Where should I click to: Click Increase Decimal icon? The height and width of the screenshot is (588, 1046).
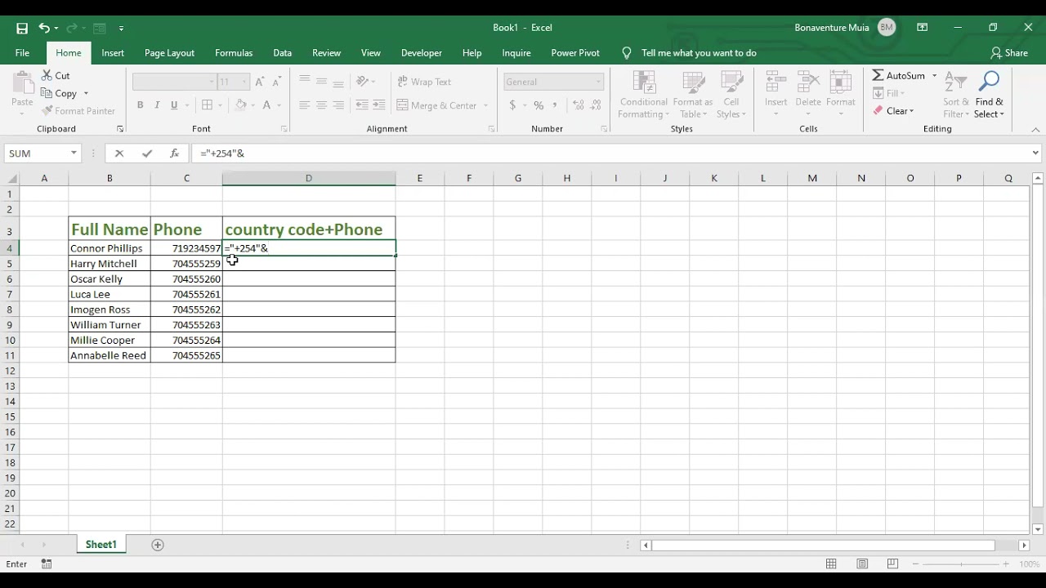click(x=579, y=105)
